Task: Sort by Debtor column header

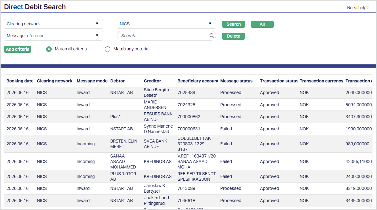Action: (118, 81)
